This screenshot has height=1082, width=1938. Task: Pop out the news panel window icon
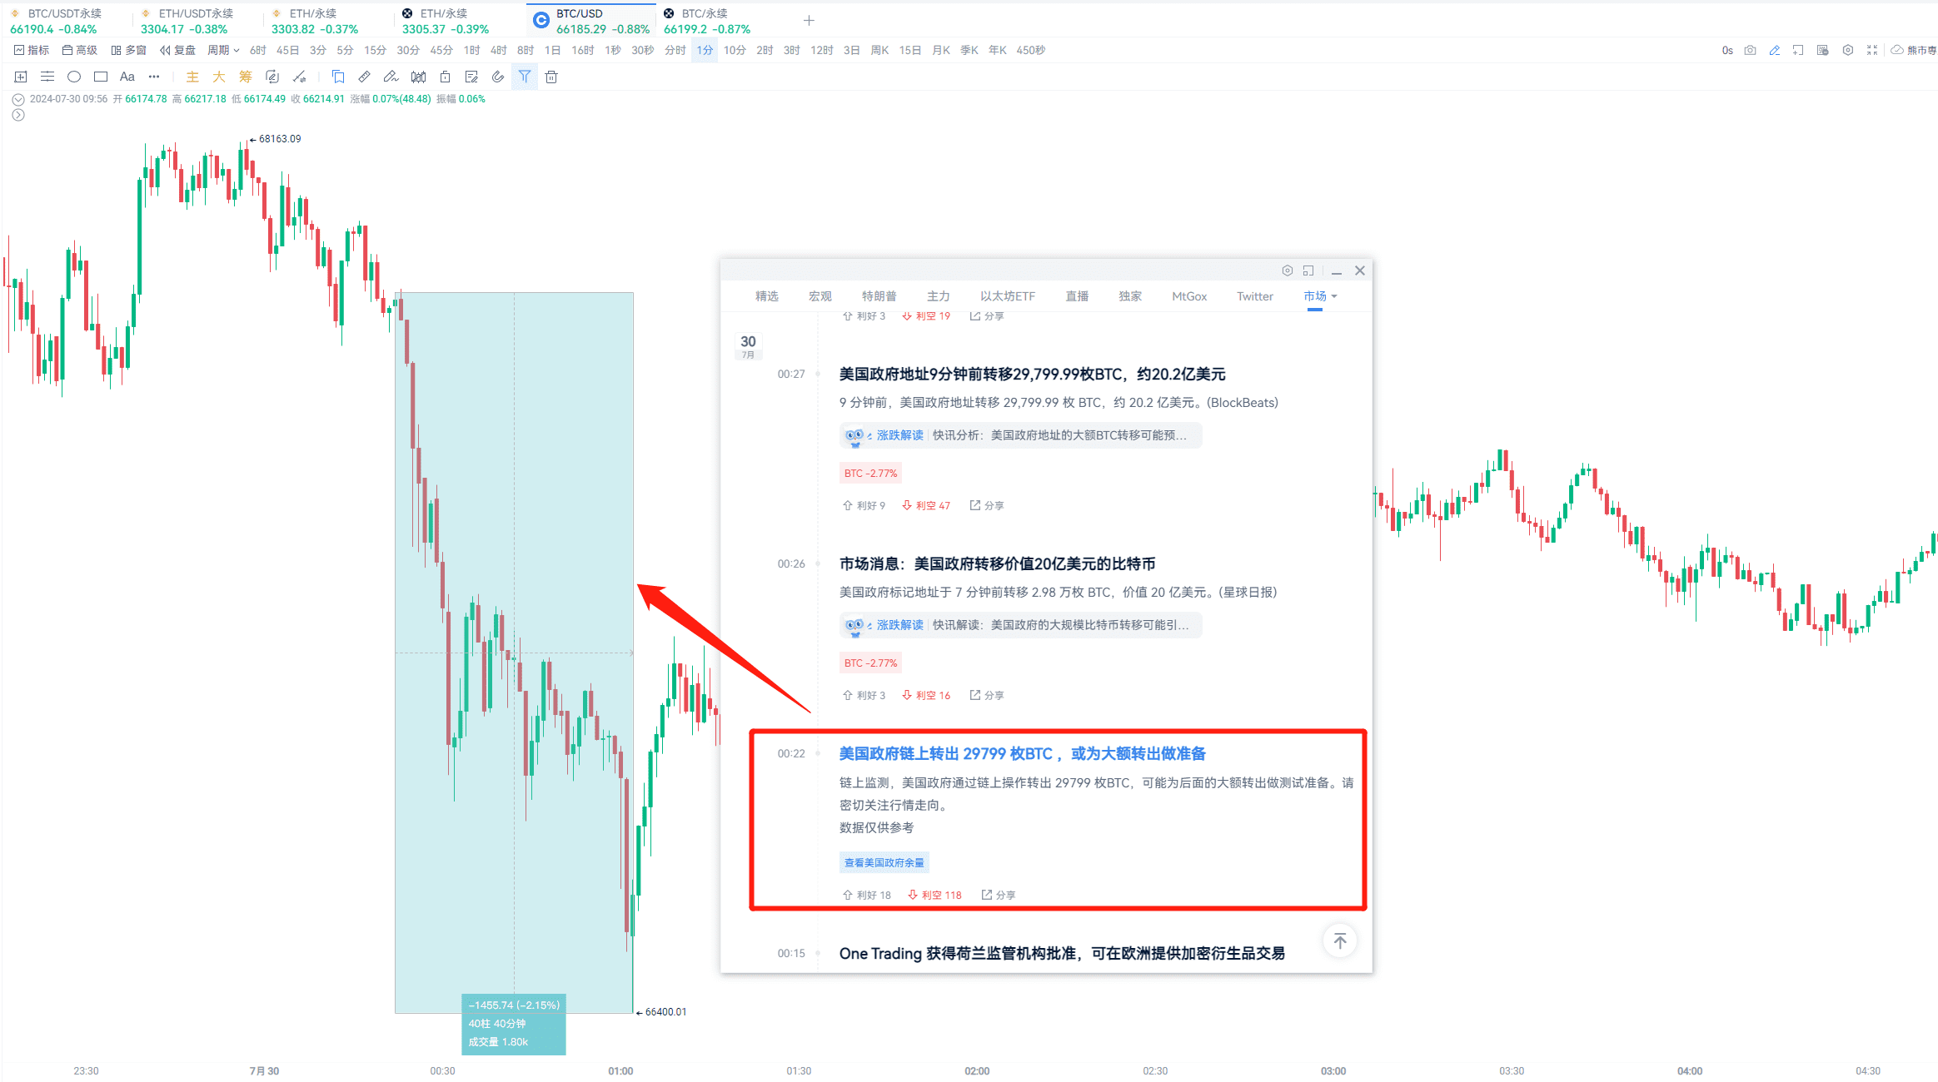[1308, 270]
